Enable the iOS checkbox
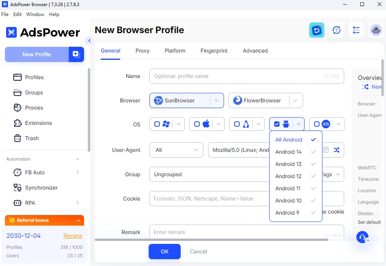386x266 pixels. click(x=317, y=124)
